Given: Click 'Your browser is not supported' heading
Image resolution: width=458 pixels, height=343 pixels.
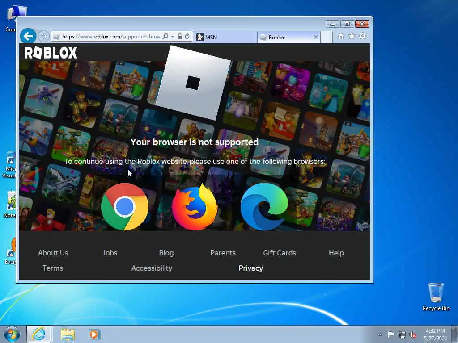Looking at the screenshot, I should [194, 142].
